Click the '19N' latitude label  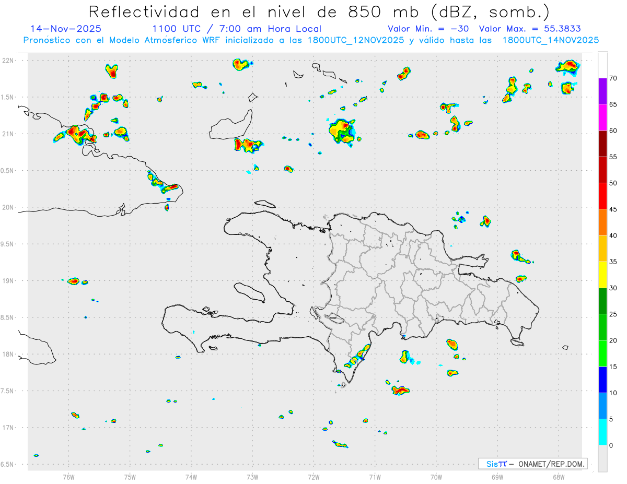point(8,280)
